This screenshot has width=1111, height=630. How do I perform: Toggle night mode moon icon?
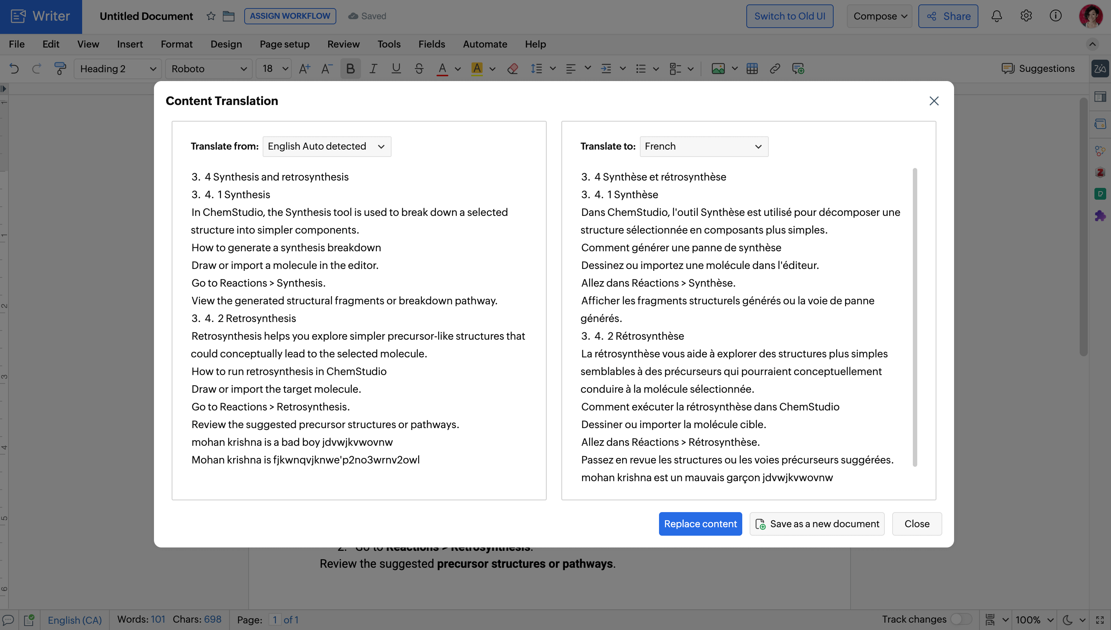[x=1067, y=620]
